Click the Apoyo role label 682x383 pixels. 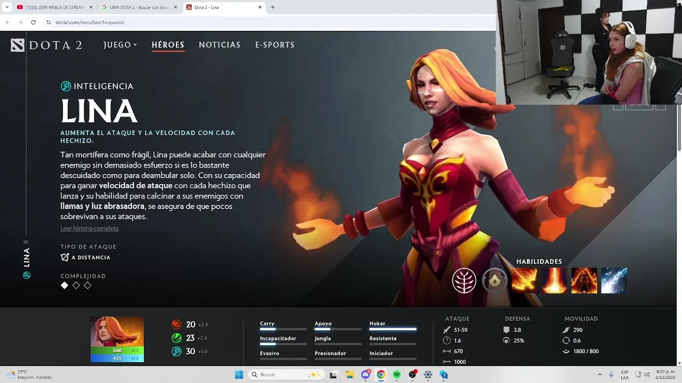323,323
